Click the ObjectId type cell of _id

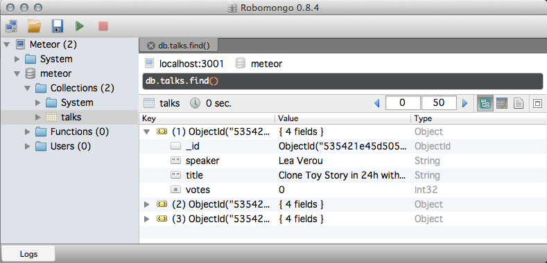click(432, 146)
